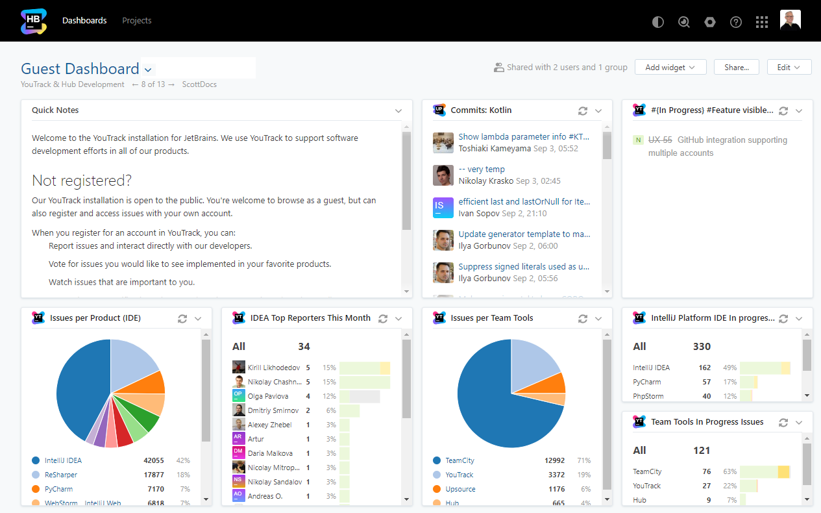The height and width of the screenshot is (513, 821).
Task: Click Nikolay Krasko's commit avatar
Action: click(x=443, y=175)
